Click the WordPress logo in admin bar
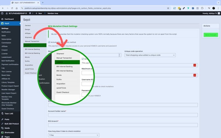 click(x=2, y=13)
